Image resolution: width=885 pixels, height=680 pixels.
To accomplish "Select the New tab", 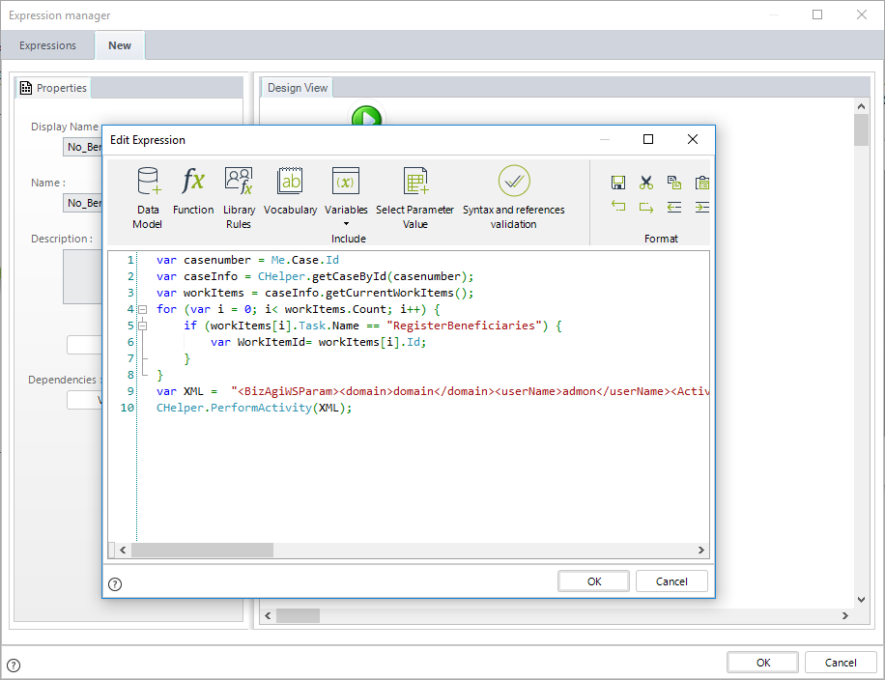I will click(120, 45).
